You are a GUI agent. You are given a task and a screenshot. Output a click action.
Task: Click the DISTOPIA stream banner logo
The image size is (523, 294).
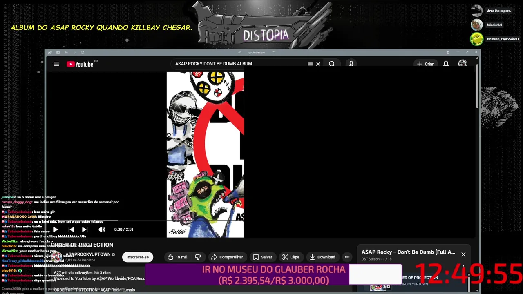(x=266, y=35)
